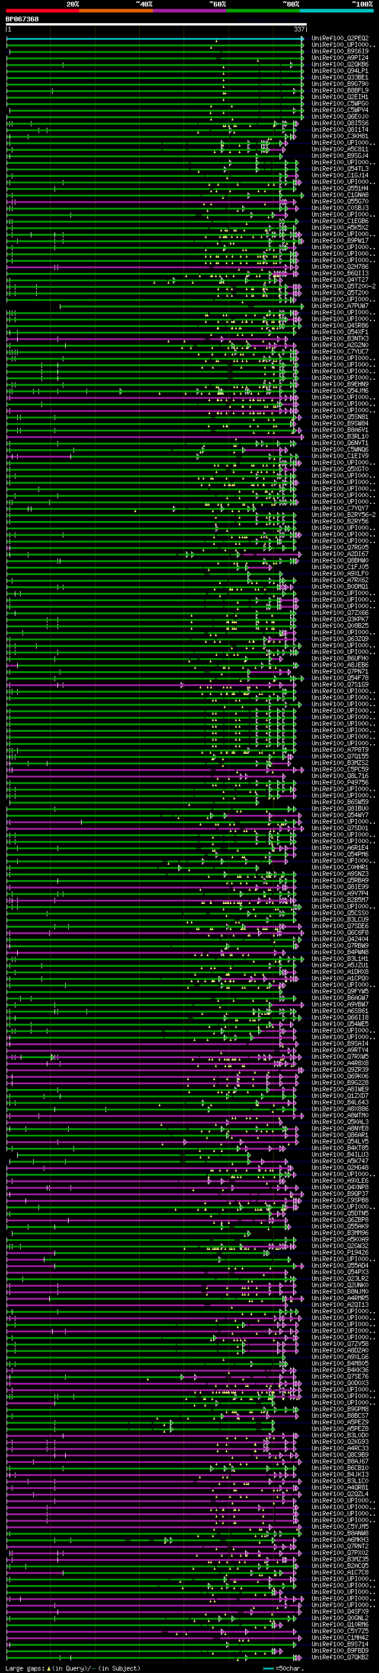Click the UniRef100_Q4SR86 label

(x=340, y=325)
